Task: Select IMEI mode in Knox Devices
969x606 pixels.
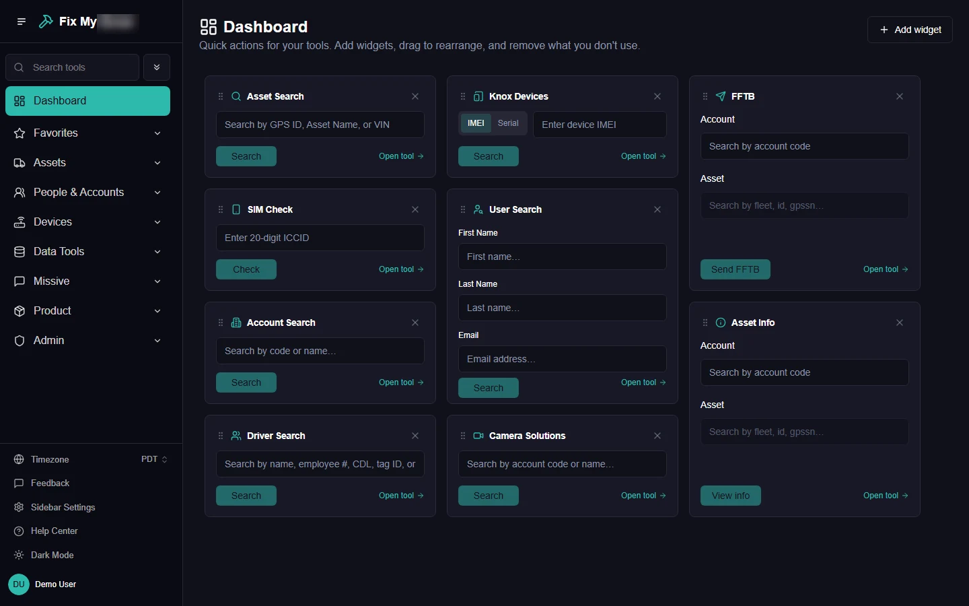Action: (476, 123)
